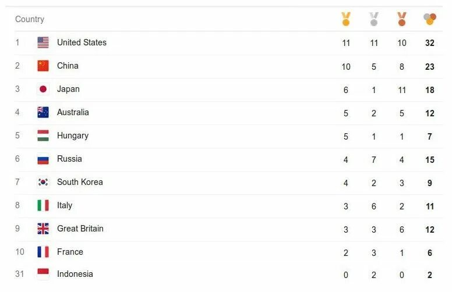Click the Russia flag icon

tap(43, 159)
